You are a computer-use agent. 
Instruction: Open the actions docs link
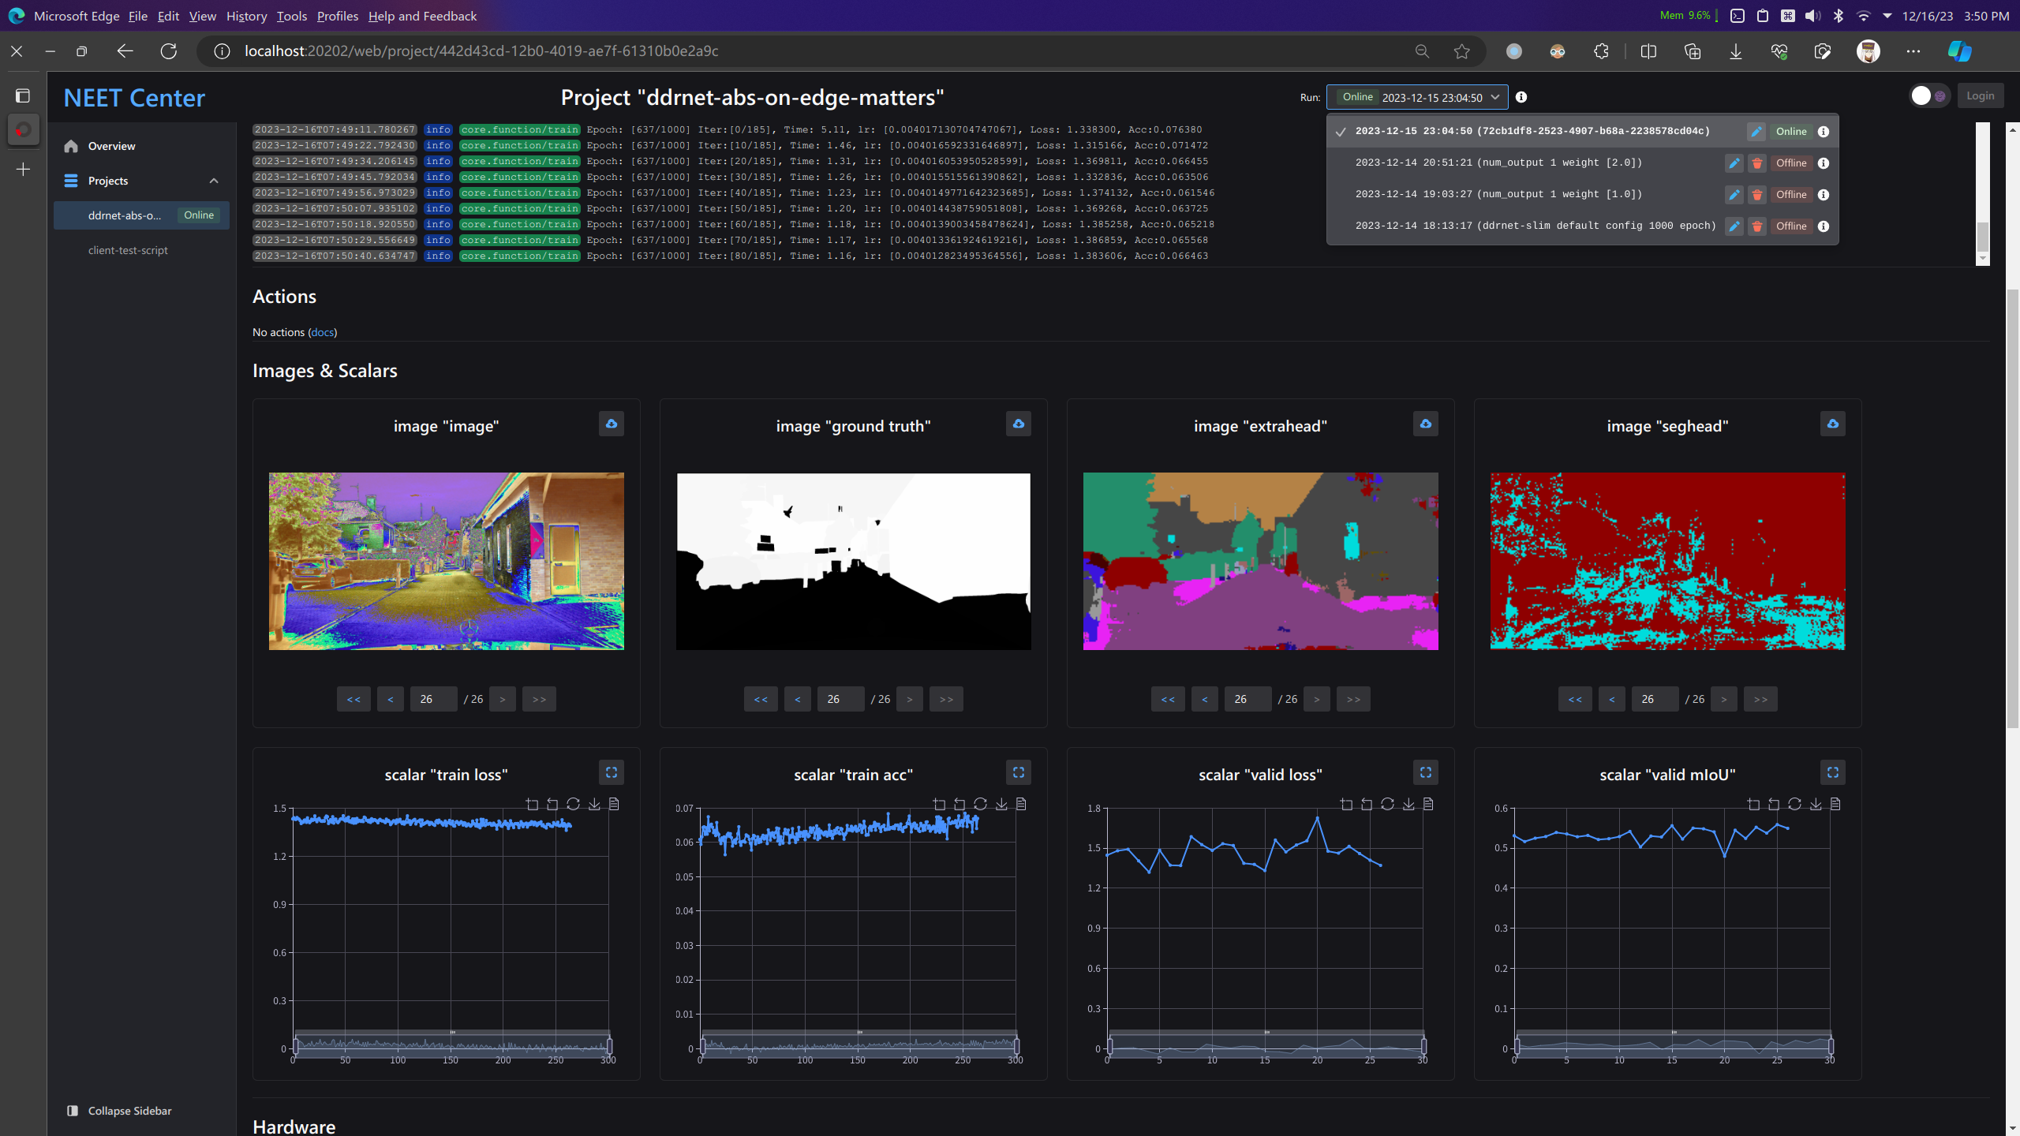click(322, 332)
